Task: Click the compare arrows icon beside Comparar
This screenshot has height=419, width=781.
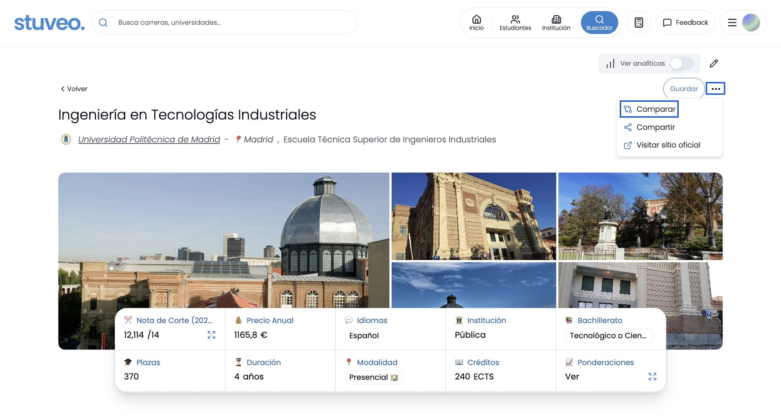Action: [x=628, y=109]
